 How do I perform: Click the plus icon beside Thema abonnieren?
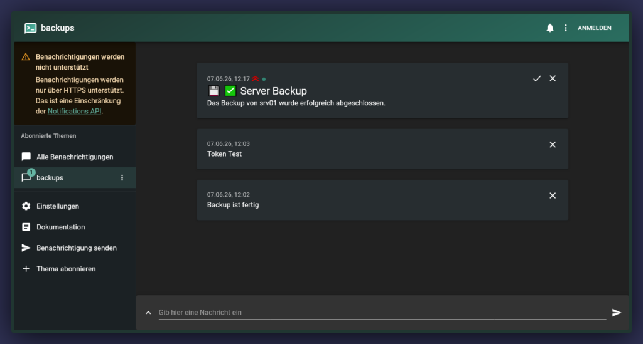[26, 269]
